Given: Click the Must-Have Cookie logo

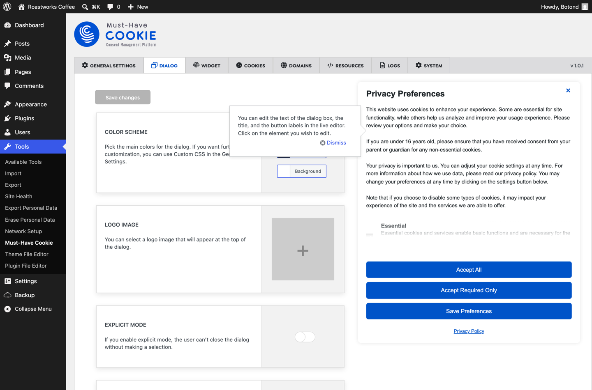Looking at the screenshot, I should click(116, 34).
